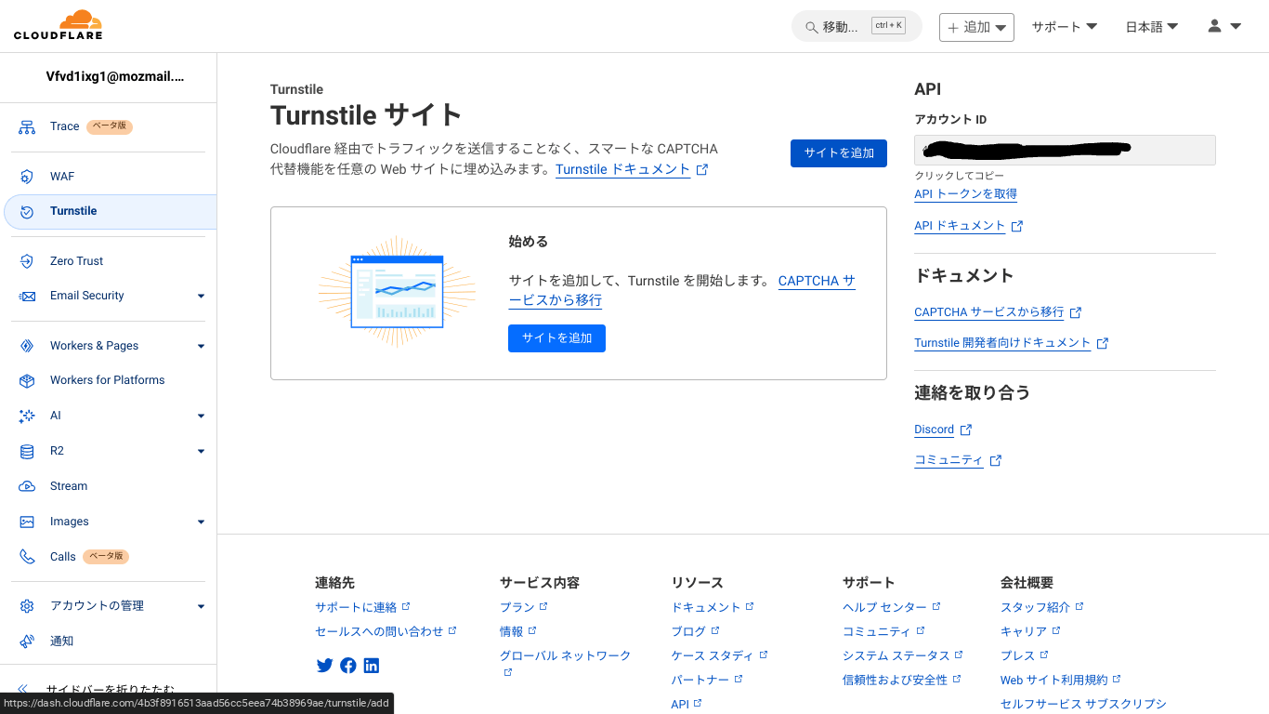The height and width of the screenshot is (714, 1269).
Task: Expand the Email Security submenu arrow
Action: (202, 297)
